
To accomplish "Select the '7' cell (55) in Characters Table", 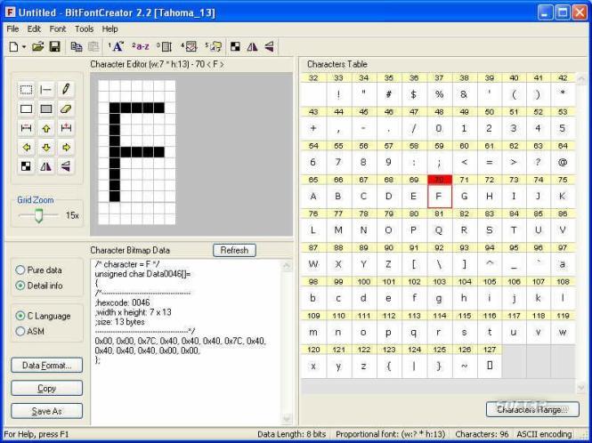I will pyautogui.click(x=338, y=162).
